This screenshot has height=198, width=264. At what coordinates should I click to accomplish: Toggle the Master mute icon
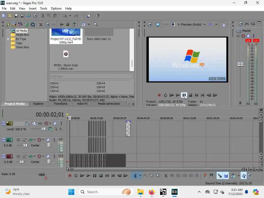click(248, 36)
